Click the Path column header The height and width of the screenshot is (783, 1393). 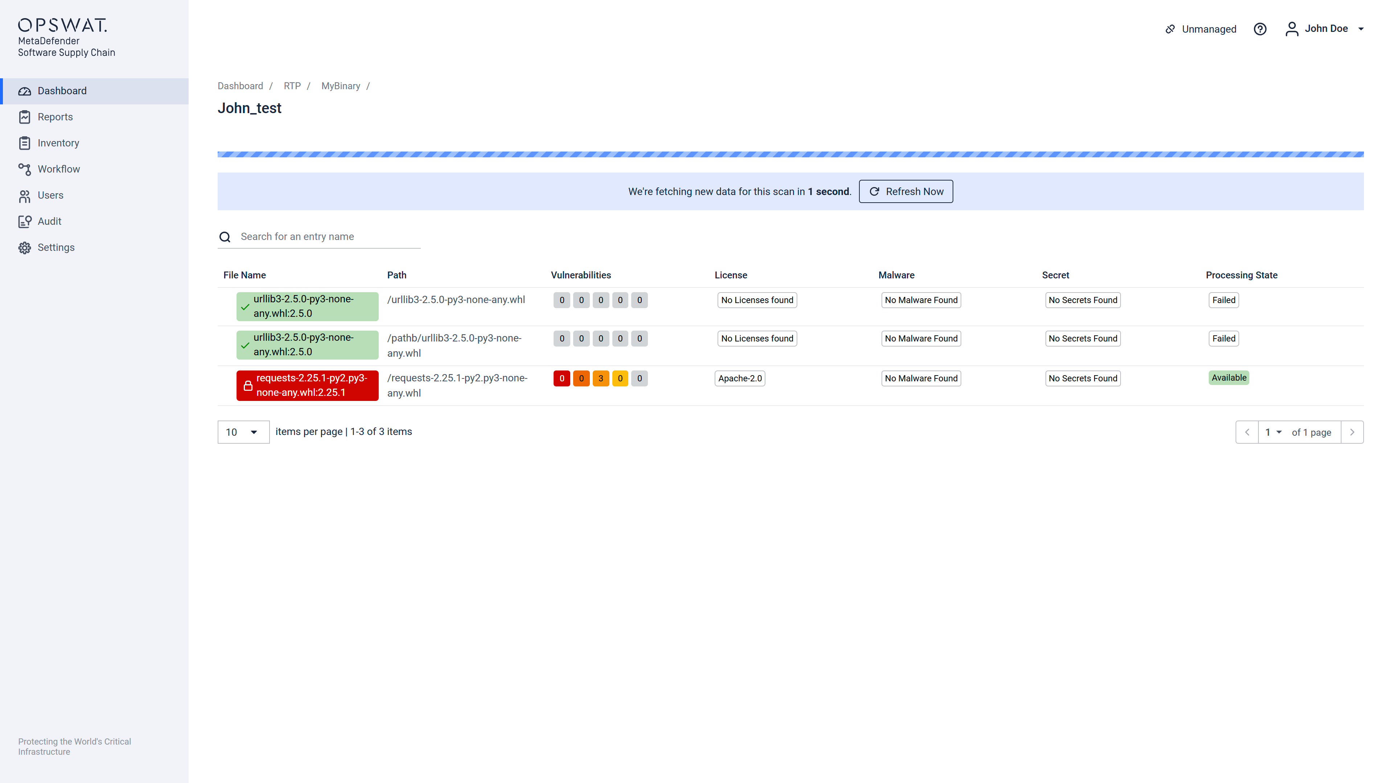tap(396, 275)
